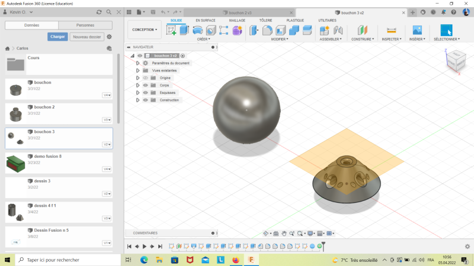Open the MODIFIER dropdown menu

[280, 40]
